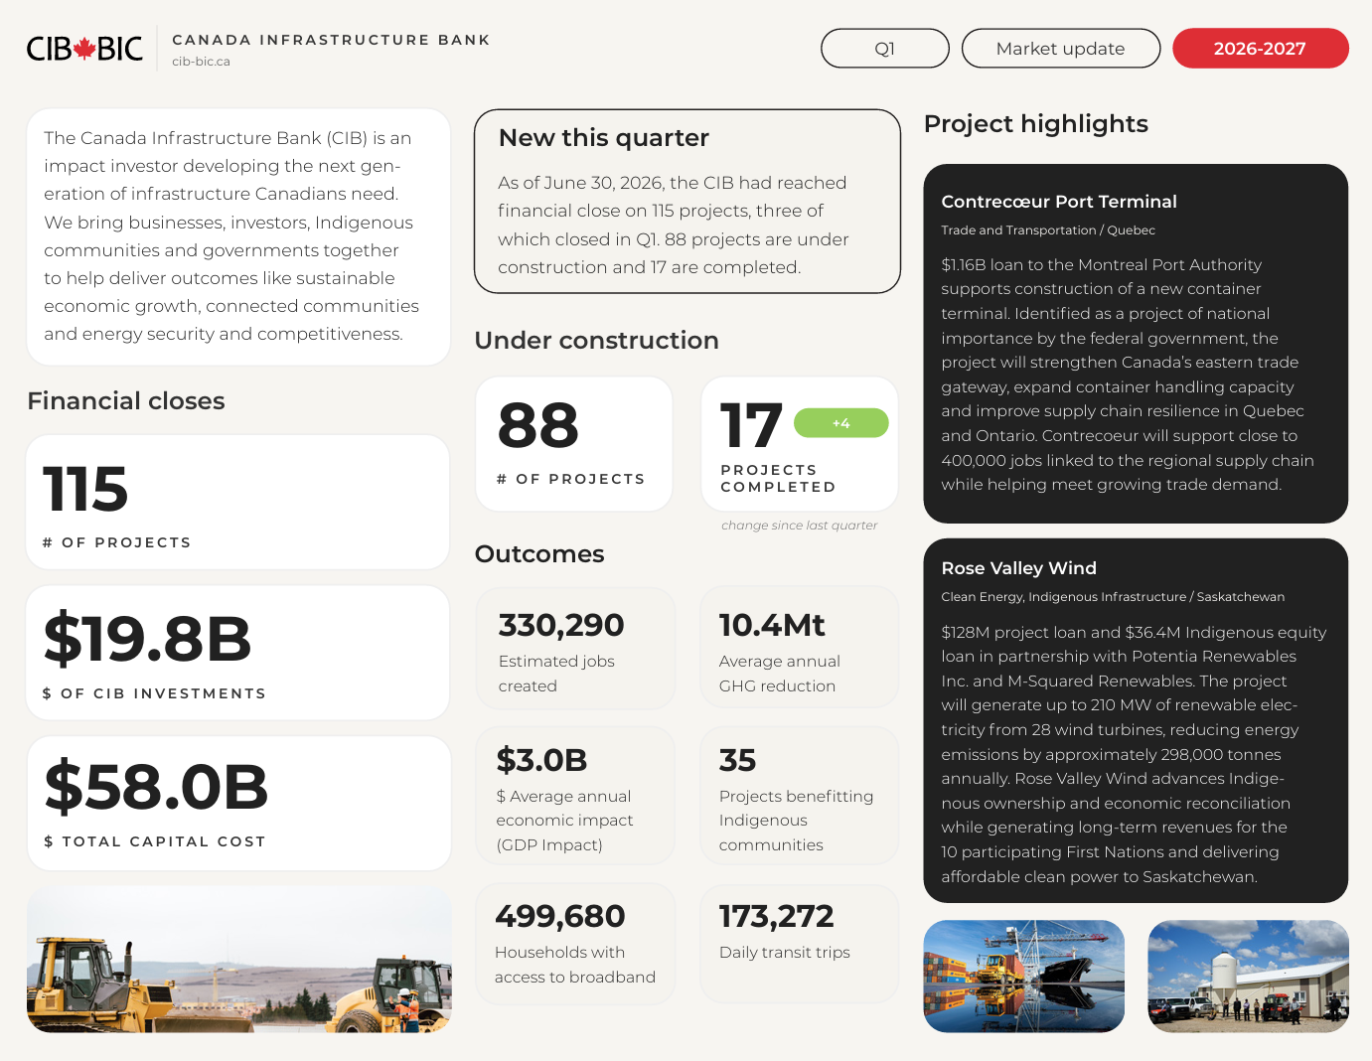Click the Rose Valley Wind title

pos(1019,568)
